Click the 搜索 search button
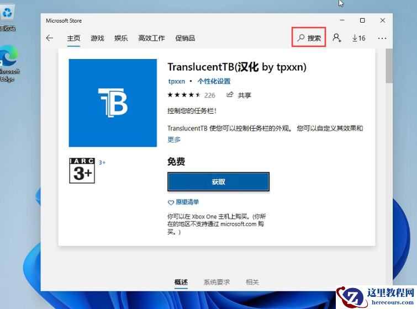This screenshot has width=417, height=309. click(309, 38)
